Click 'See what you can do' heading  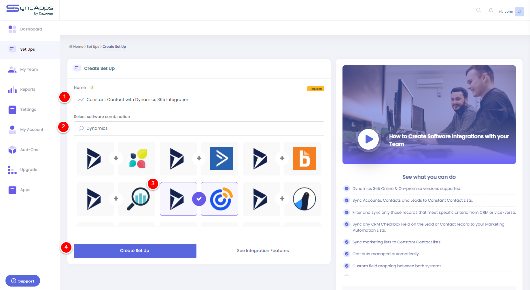pyautogui.click(x=429, y=177)
